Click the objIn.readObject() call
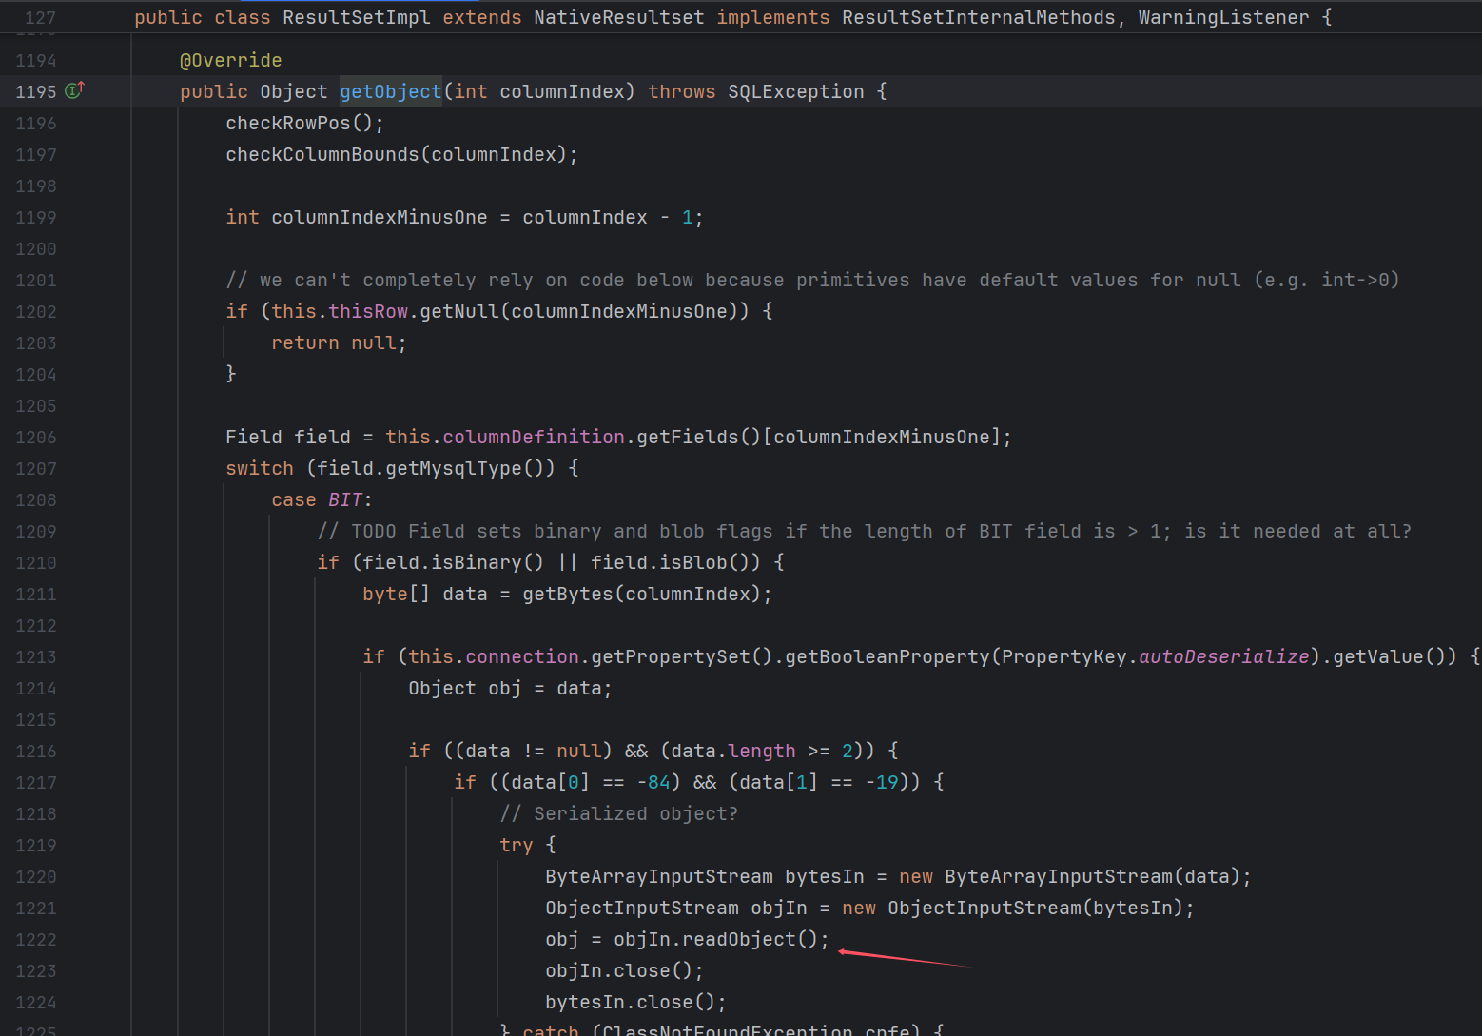 (x=719, y=939)
